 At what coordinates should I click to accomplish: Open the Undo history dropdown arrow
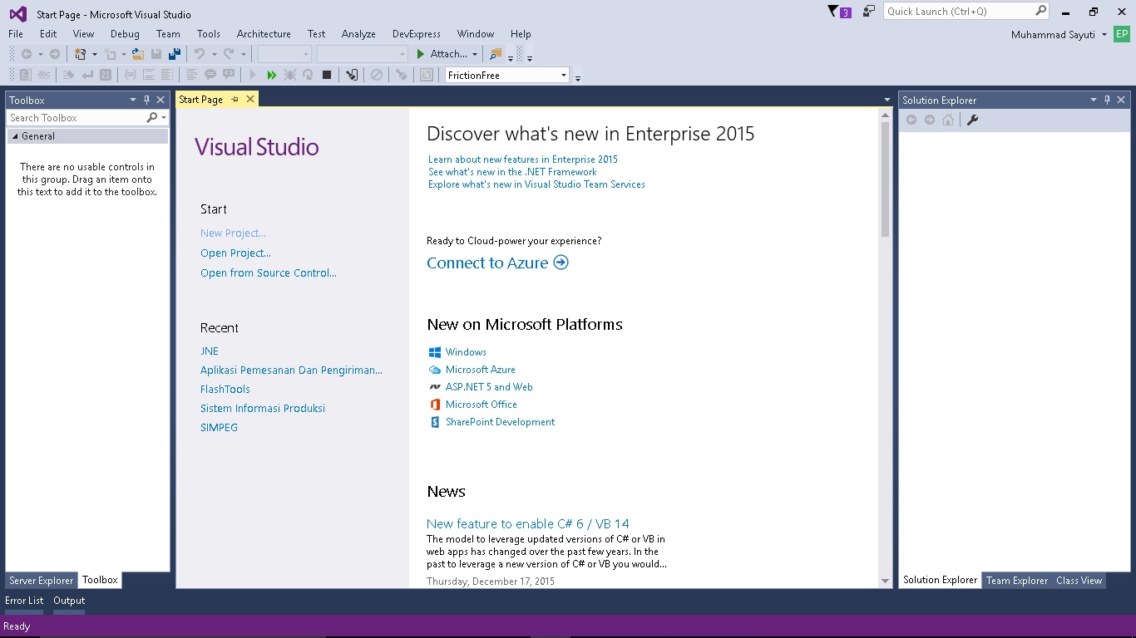point(214,54)
